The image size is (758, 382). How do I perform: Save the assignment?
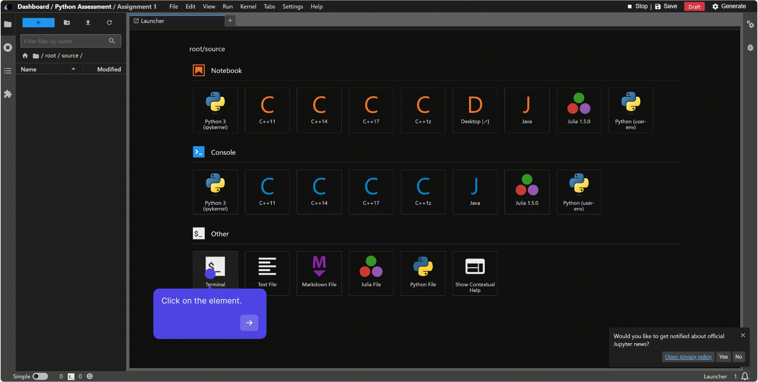point(666,6)
